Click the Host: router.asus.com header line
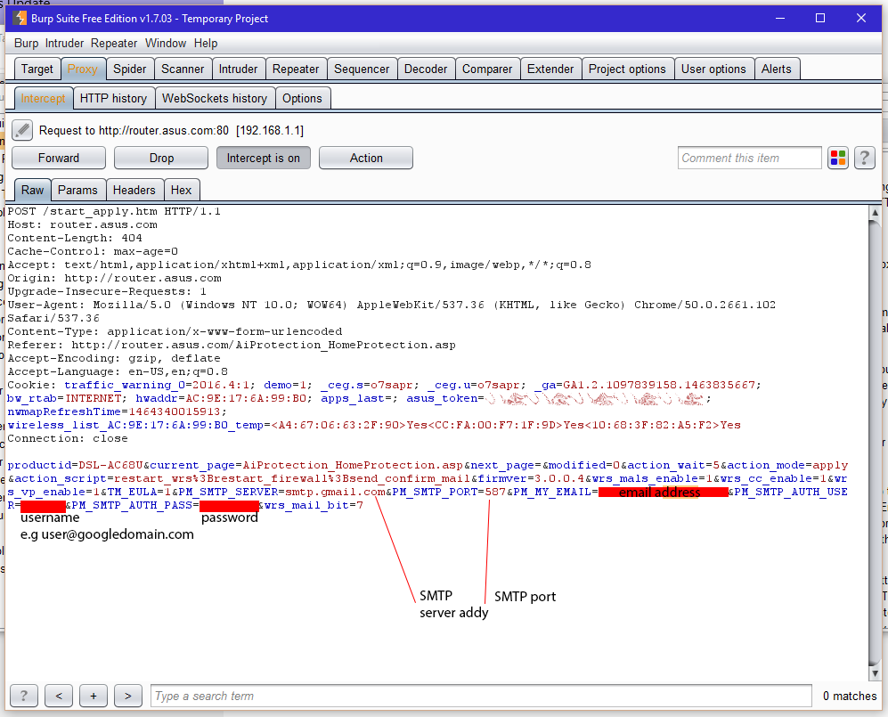This screenshot has width=888, height=717. pos(82,224)
